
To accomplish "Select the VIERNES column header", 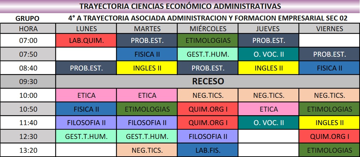I will 329,29.
